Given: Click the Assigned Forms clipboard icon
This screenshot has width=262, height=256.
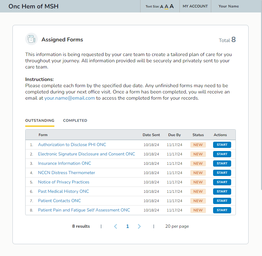Looking at the screenshot, I should click(x=31, y=39).
